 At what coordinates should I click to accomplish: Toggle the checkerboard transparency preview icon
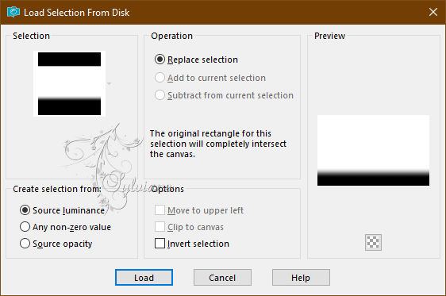(373, 242)
